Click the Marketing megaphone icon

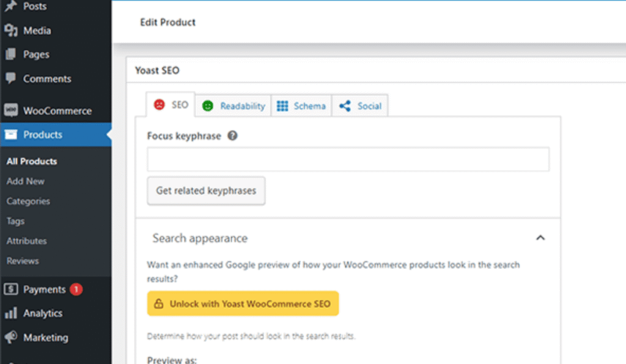[x=10, y=337]
